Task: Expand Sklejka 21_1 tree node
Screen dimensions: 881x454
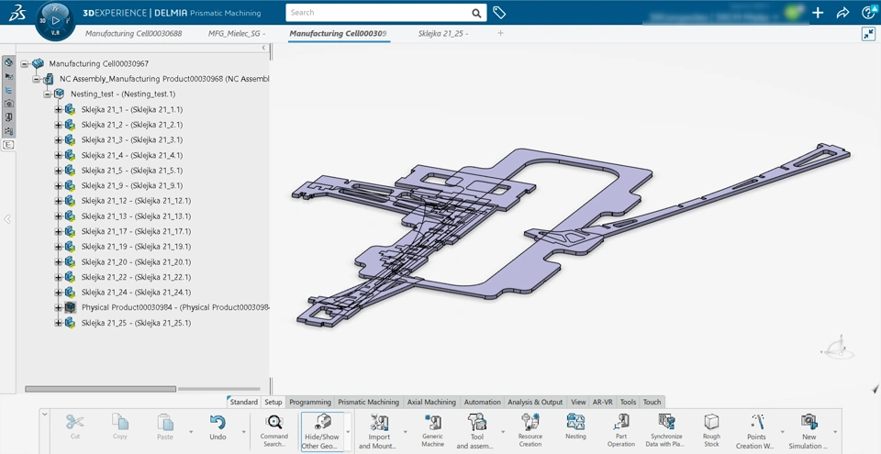Action: pyautogui.click(x=59, y=109)
